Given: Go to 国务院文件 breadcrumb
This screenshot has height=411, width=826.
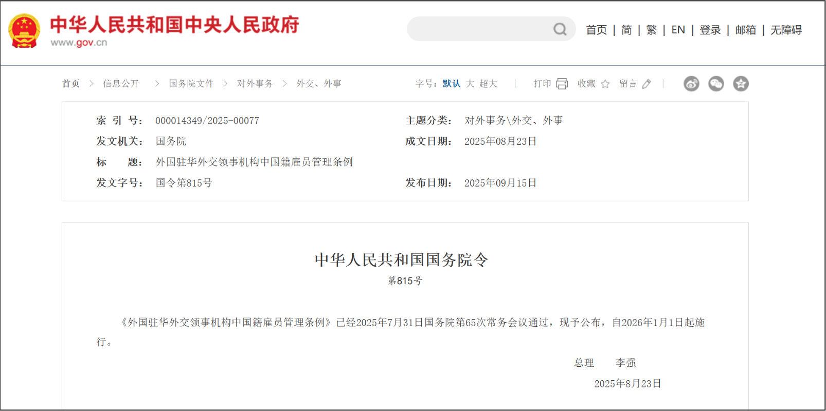Looking at the screenshot, I should (191, 84).
